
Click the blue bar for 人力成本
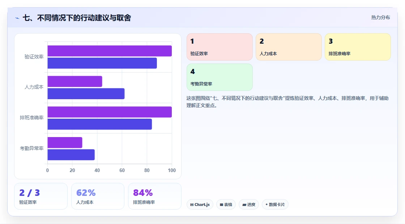tap(86, 93)
